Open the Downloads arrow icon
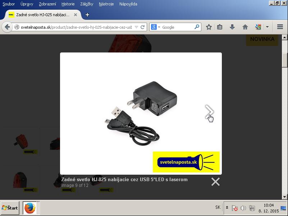 click(232, 27)
